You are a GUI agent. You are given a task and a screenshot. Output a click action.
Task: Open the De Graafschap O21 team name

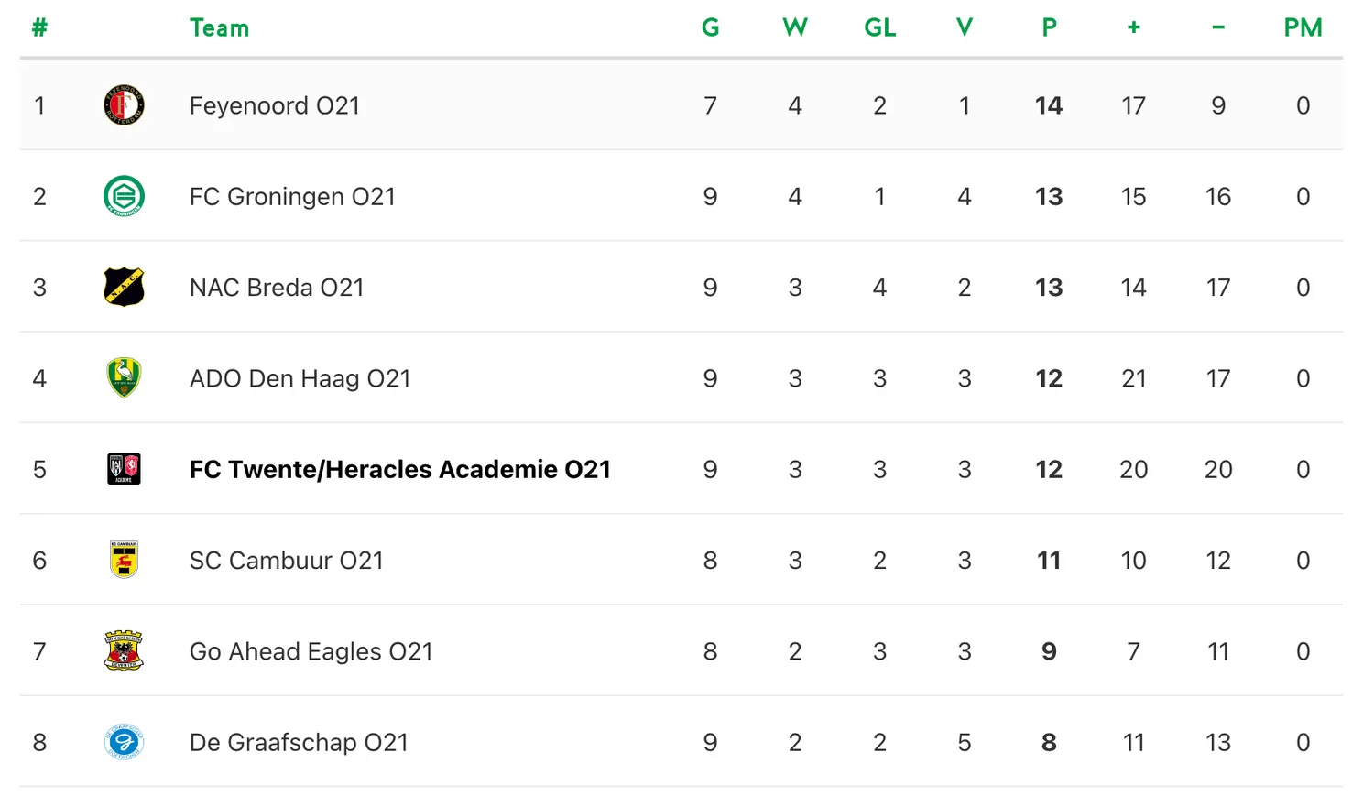pyautogui.click(x=299, y=743)
